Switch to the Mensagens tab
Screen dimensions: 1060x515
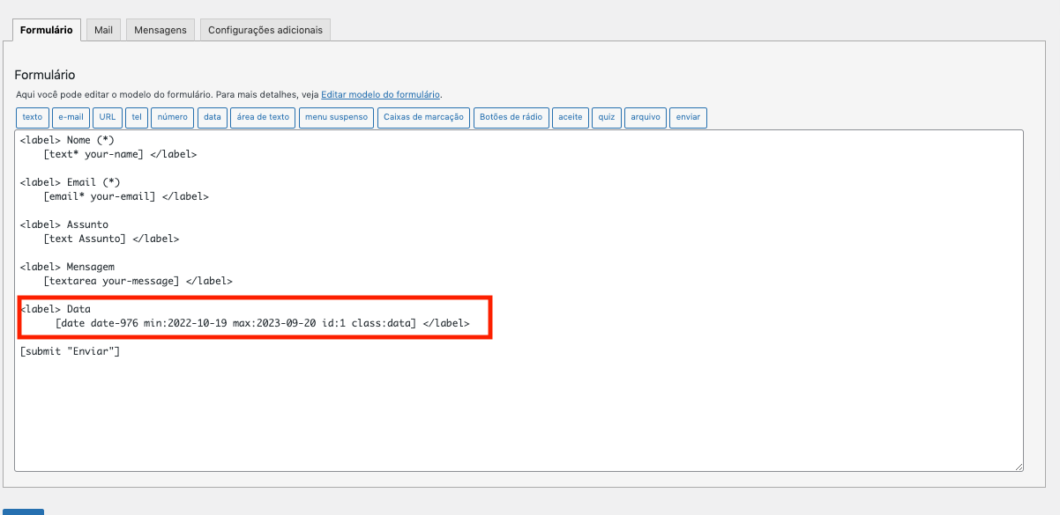(160, 29)
